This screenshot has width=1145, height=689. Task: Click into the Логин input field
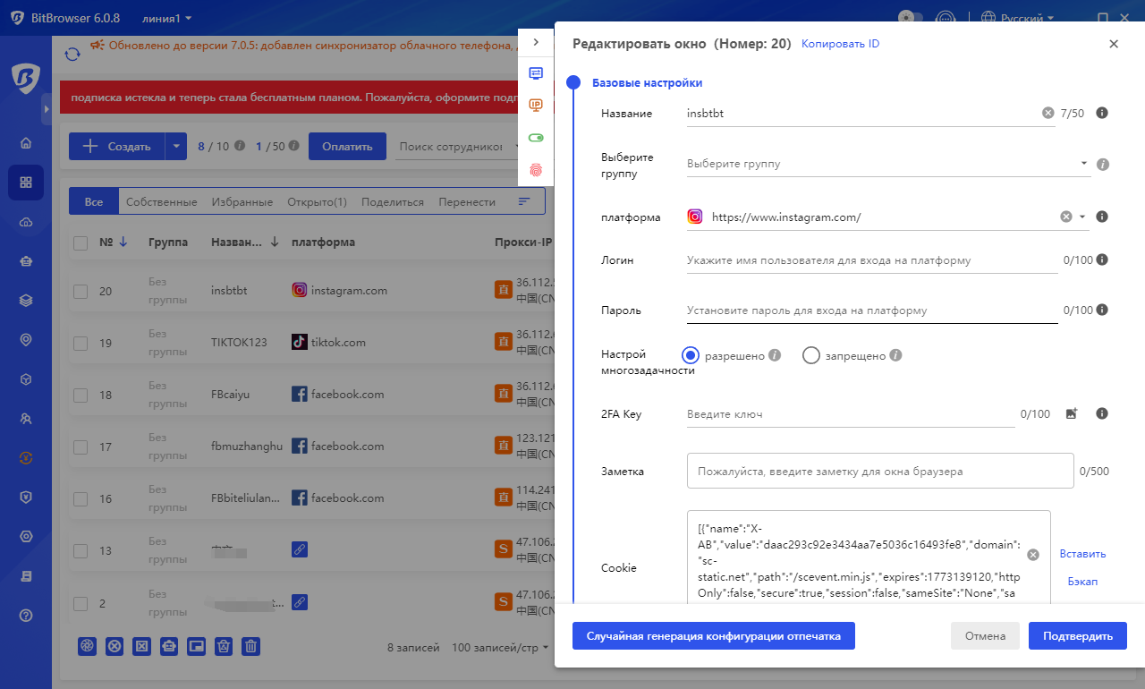(x=871, y=260)
